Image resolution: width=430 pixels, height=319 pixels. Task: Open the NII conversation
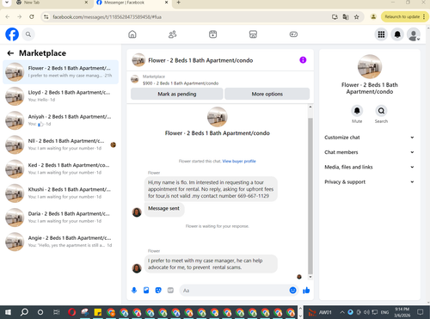point(60,144)
